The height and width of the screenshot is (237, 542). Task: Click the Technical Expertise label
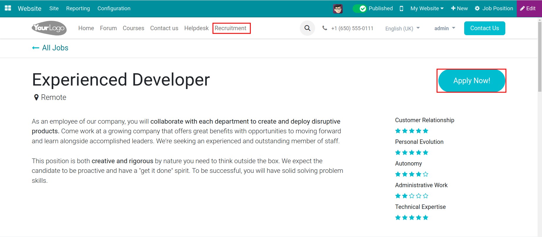(420, 207)
